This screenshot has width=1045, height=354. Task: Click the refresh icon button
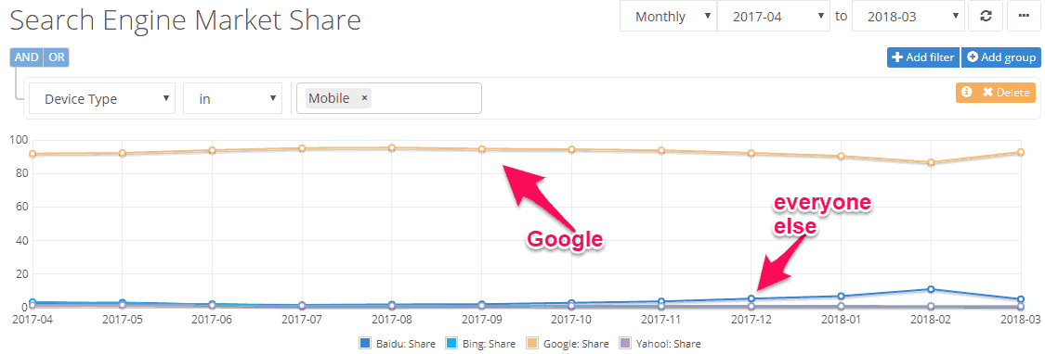click(986, 17)
